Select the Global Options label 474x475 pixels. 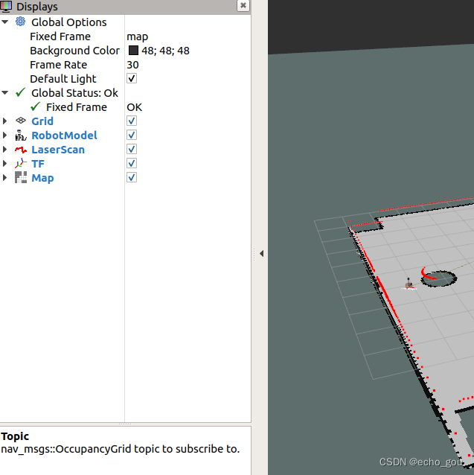69,22
